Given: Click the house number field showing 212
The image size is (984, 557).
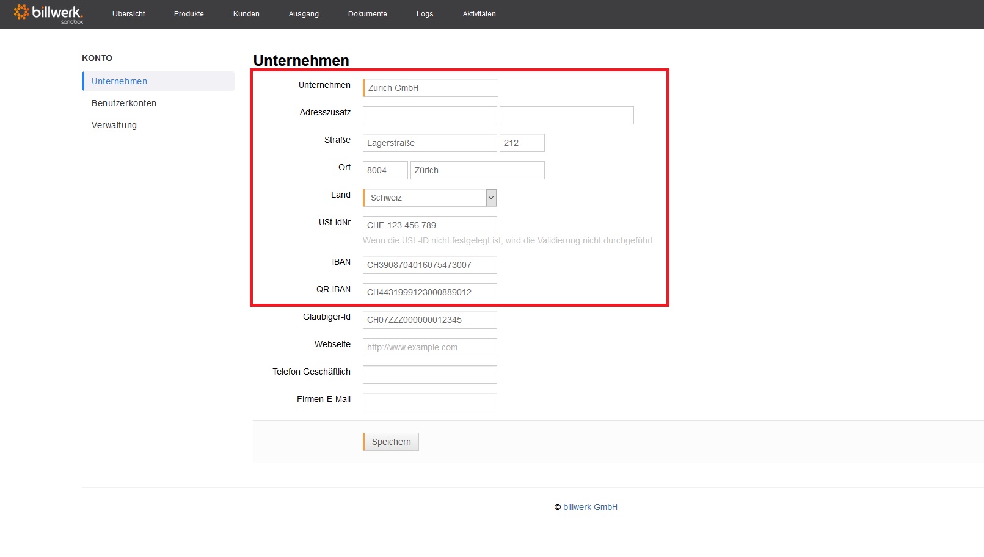Looking at the screenshot, I should pyautogui.click(x=522, y=143).
